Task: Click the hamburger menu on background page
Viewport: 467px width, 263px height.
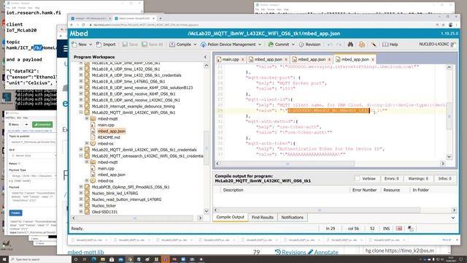Action: [65, 48]
